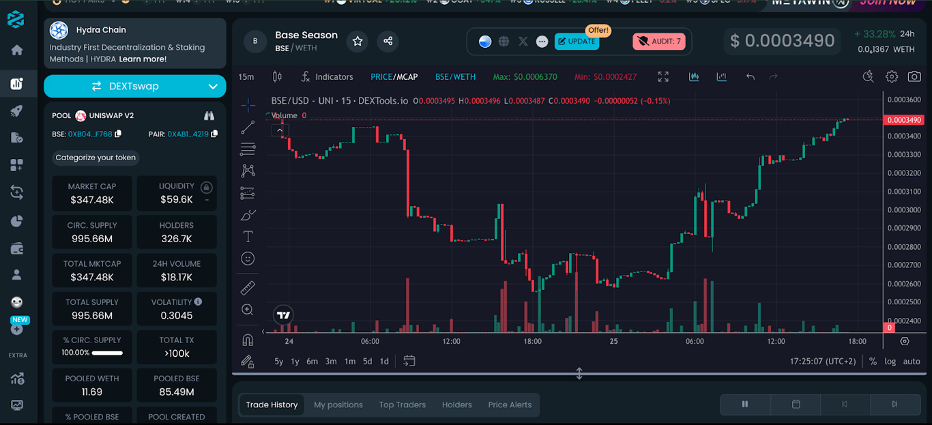Screen dimensions: 932x425
Task: Click the binoculars icon in pool panel
Action: click(x=209, y=116)
